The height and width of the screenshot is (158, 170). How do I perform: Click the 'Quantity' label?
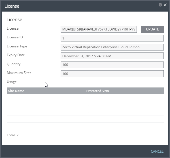click(x=14, y=64)
